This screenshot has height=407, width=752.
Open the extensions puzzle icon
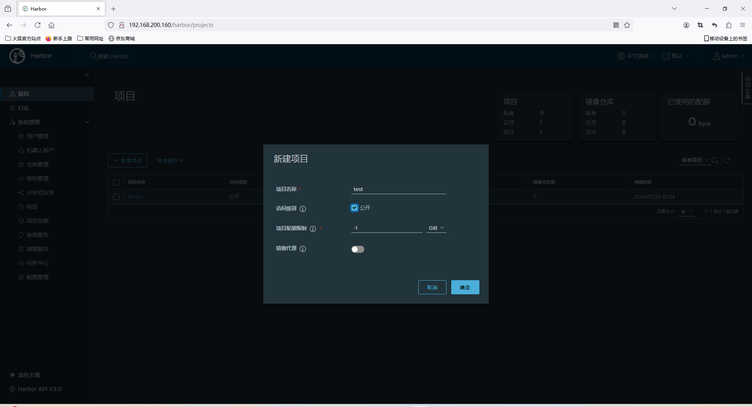(x=728, y=25)
